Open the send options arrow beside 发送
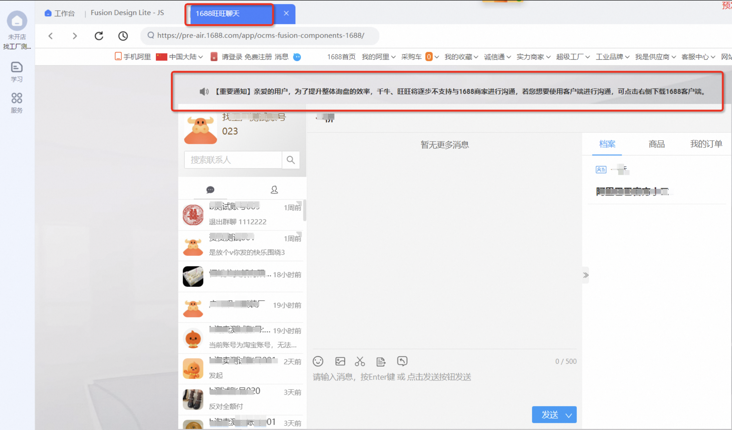The width and height of the screenshot is (732, 430). 569,415
